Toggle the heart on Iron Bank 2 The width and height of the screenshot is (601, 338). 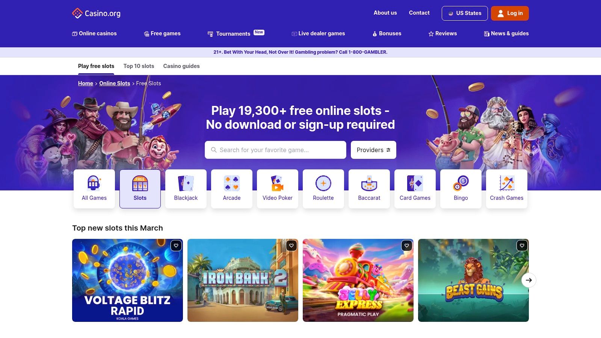click(x=292, y=245)
